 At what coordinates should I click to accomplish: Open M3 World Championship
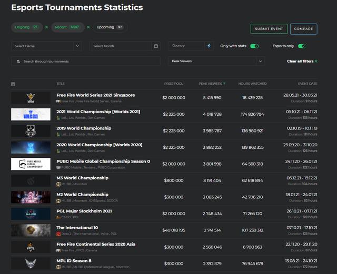(x=82, y=178)
